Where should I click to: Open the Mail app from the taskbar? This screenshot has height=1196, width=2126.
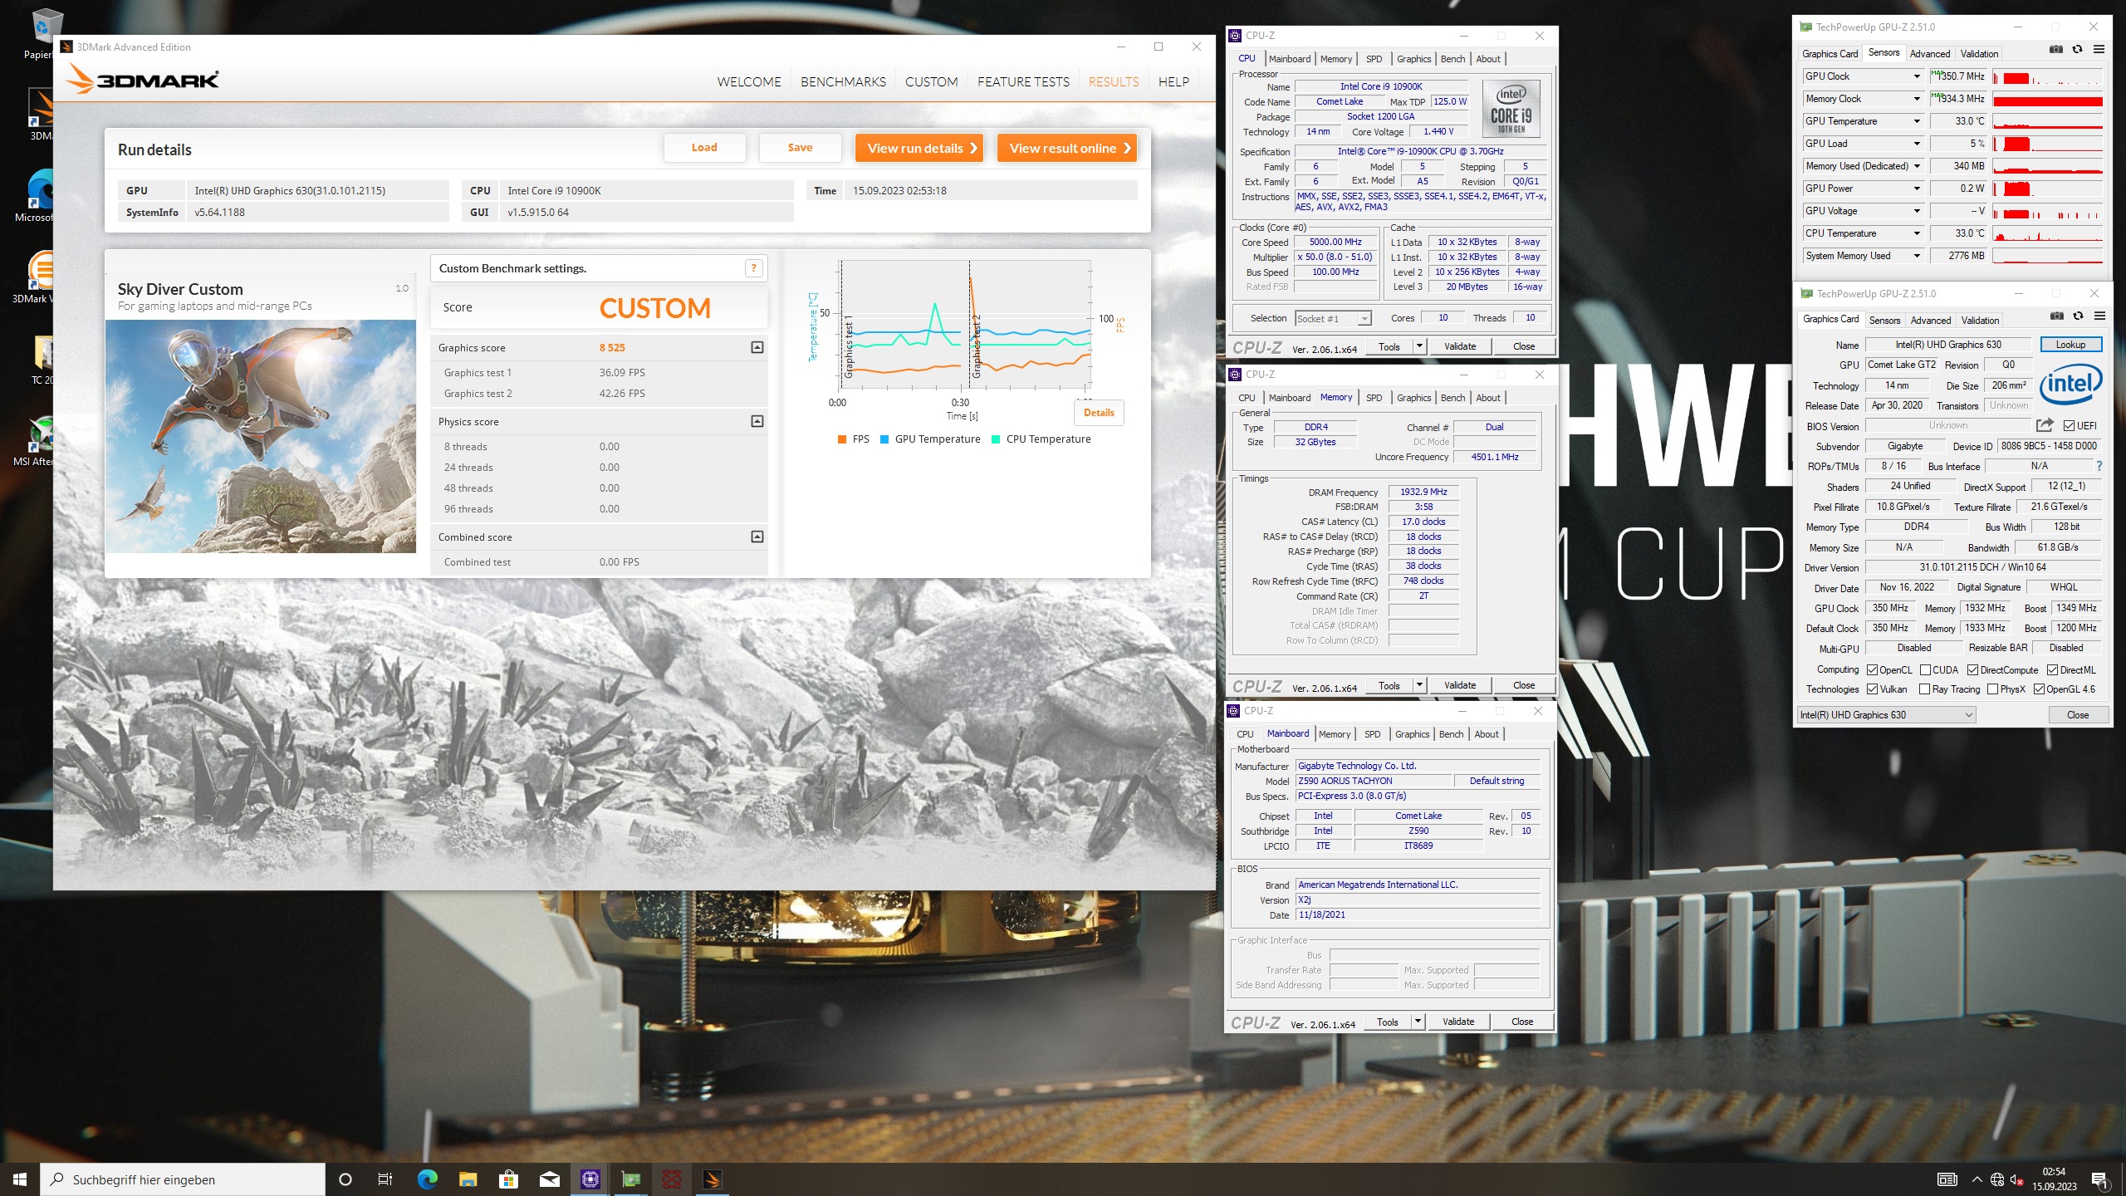[549, 1179]
